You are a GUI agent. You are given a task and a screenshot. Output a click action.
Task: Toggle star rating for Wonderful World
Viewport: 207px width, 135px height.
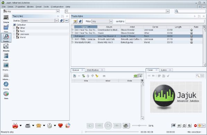tap(191, 42)
